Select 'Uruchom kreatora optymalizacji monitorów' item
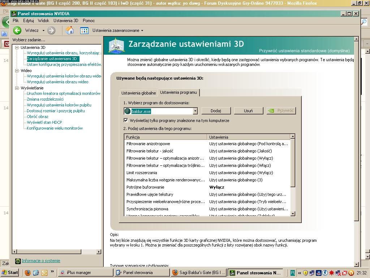370x278 pixels. (x=64, y=93)
